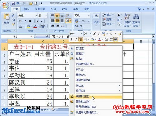The width and height of the screenshot is (156, 116).
Task: Expand the Merge and Center dropdown arrow
Action: click(71, 21)
